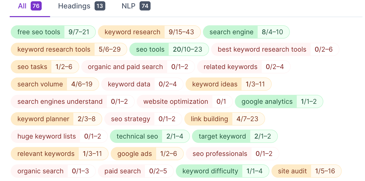
Task: Click the search volume keyword chip
Action: click(x=55, y=84)
